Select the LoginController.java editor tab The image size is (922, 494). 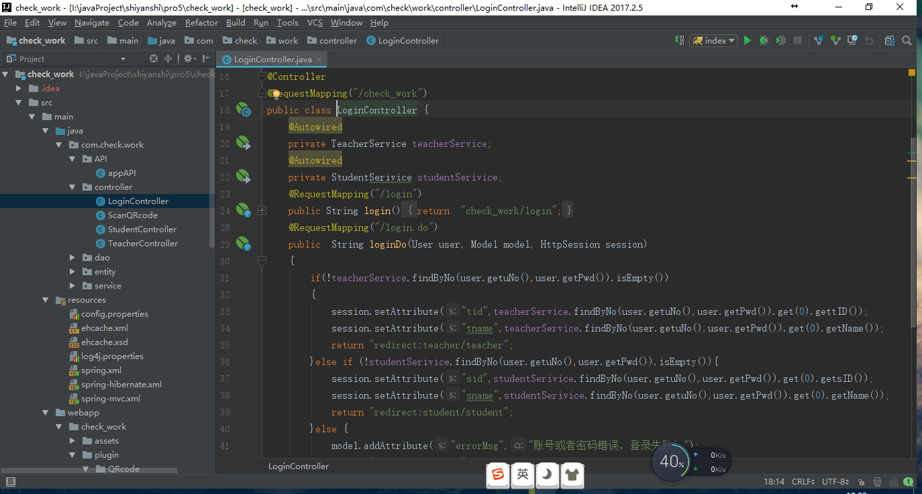pos(272,60)
